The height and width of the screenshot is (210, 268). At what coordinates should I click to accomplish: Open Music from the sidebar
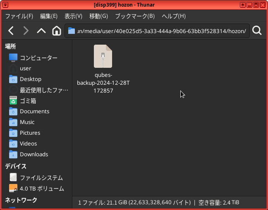[x=27, y=122]
